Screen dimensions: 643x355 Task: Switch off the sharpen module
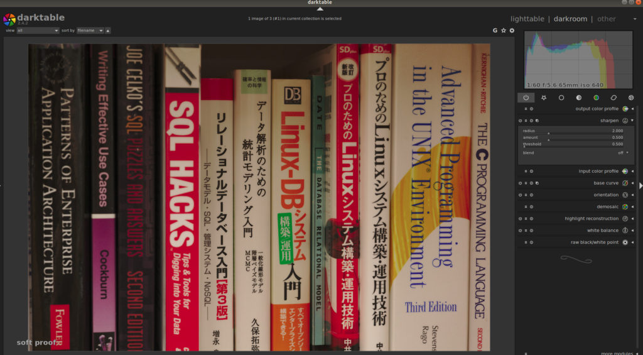(521, 120)
